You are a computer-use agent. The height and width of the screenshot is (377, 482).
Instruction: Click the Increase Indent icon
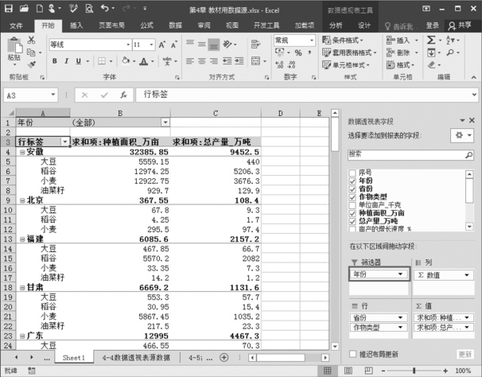pos(239,61)
